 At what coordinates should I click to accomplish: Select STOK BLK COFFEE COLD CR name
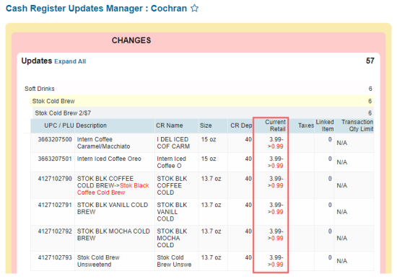pyautogui.click(x=172, y=185)
